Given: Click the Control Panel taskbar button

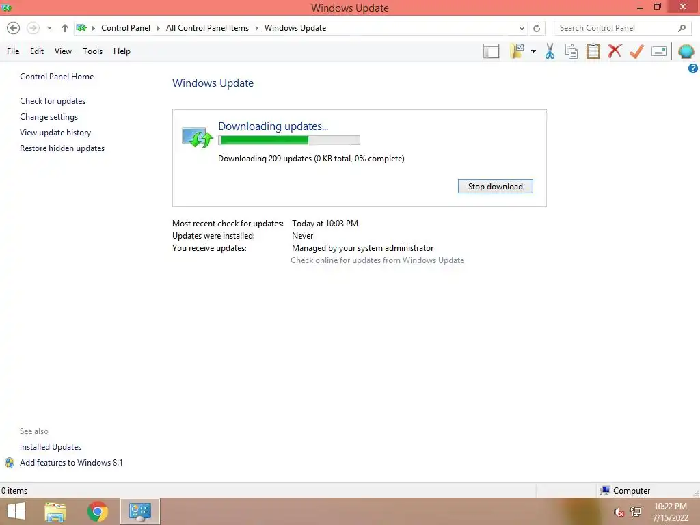Looking at the screenshot, I should coord(139,511).
